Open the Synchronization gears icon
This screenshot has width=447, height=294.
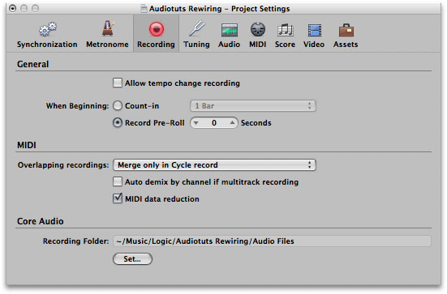[x=48, y=29]
